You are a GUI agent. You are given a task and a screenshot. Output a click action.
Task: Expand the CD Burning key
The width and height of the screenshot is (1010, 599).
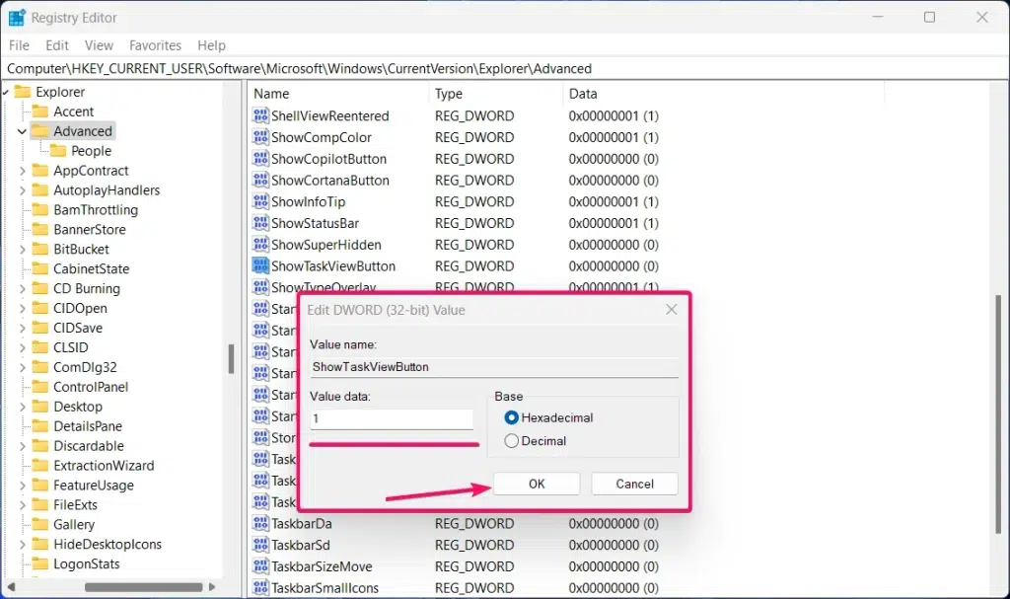point(22,289)
